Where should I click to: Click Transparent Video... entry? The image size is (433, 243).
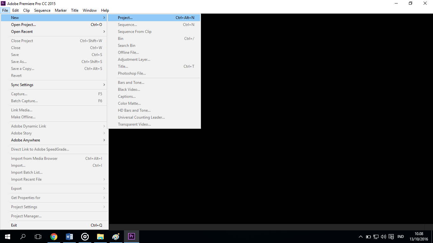click(154, 124)
